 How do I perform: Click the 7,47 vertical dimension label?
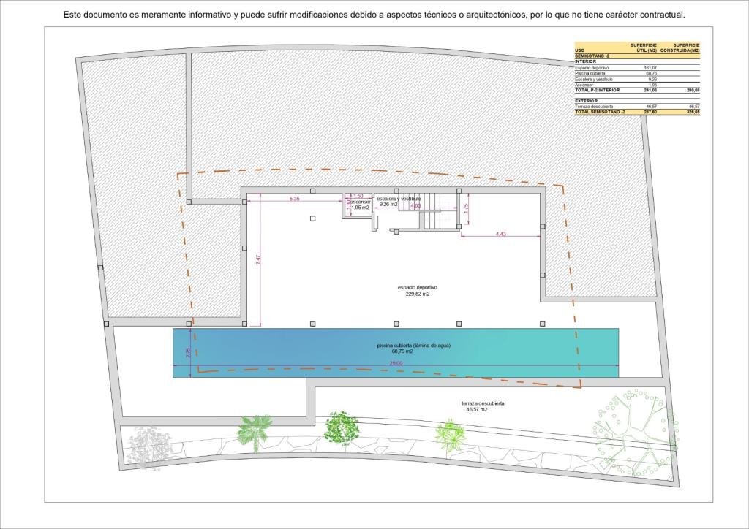click(258, 261)
